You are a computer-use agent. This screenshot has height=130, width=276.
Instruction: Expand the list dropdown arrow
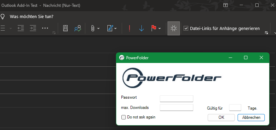click(x=11, y=28)
